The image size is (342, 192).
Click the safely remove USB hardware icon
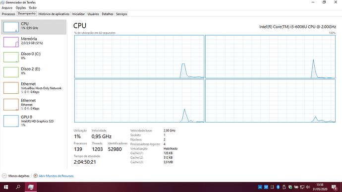pos(284,187)
